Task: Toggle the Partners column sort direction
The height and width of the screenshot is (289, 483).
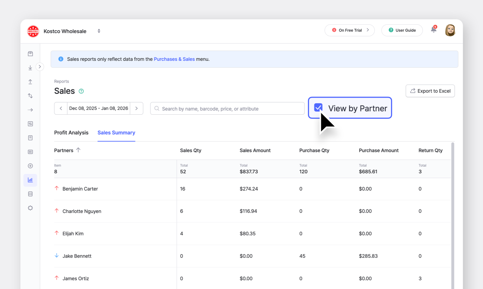Action: (x=78, y=150)
